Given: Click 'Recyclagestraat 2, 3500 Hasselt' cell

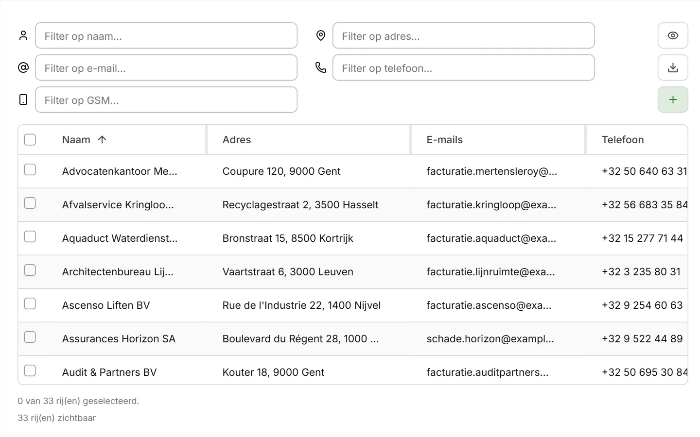Looking at the screenshot, I should [x=300, y=205].
